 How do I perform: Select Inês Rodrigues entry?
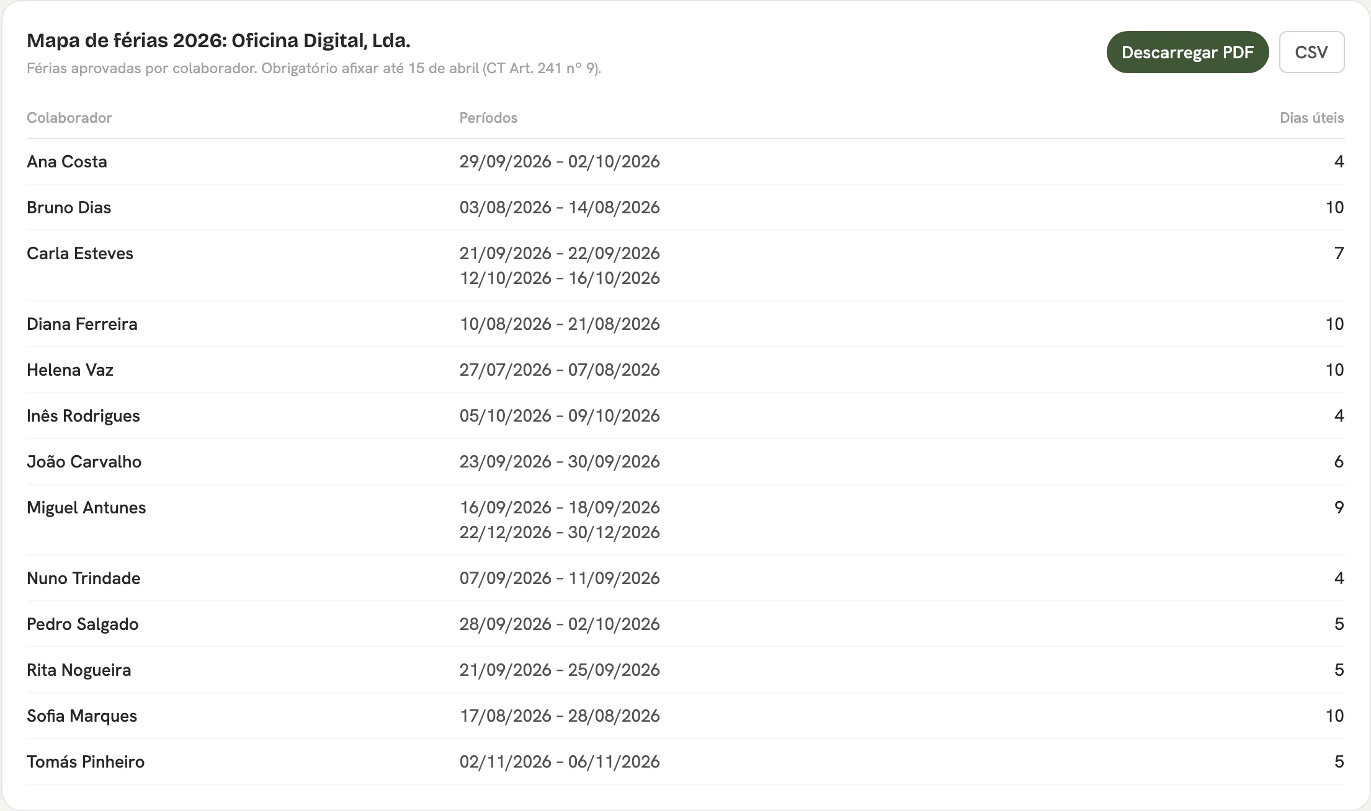[x=685, y=415]
